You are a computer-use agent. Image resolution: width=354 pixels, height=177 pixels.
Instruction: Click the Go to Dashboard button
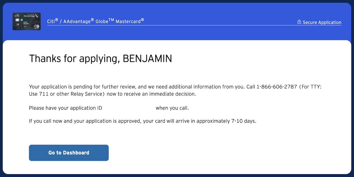pyautogui.click(x=68, y=153)
